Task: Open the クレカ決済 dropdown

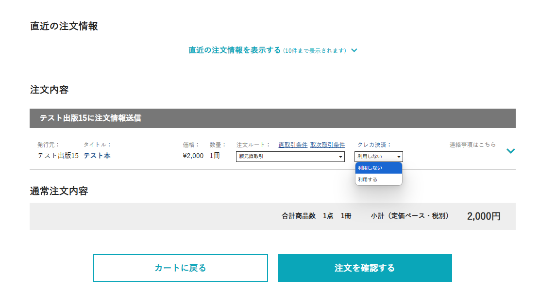Action: coord(378,157)
